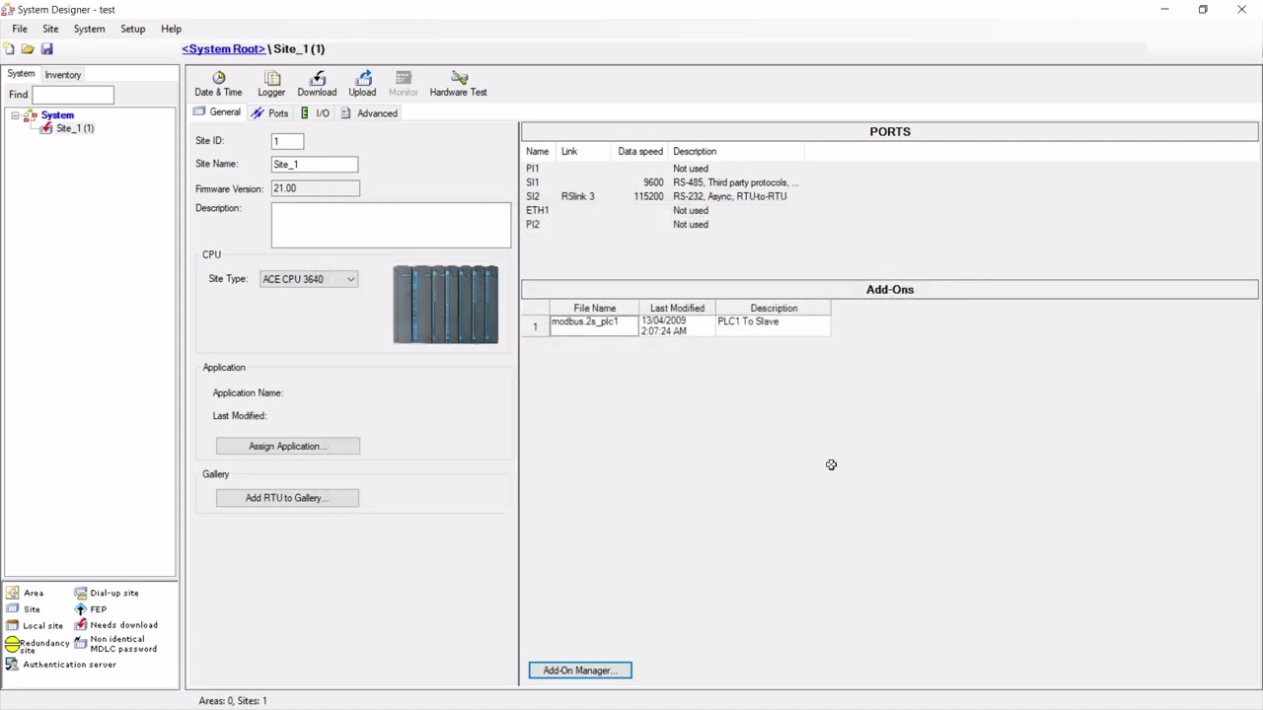Open the File menu
The width and height of the screenshot is (1263, 710).
(20, 29)
